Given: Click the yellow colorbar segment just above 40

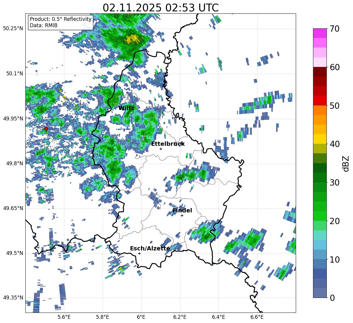Looking at the screenshot, I should [x=320, y=139].
